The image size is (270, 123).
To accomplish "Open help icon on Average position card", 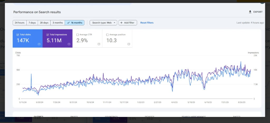I will pos(129,44).
